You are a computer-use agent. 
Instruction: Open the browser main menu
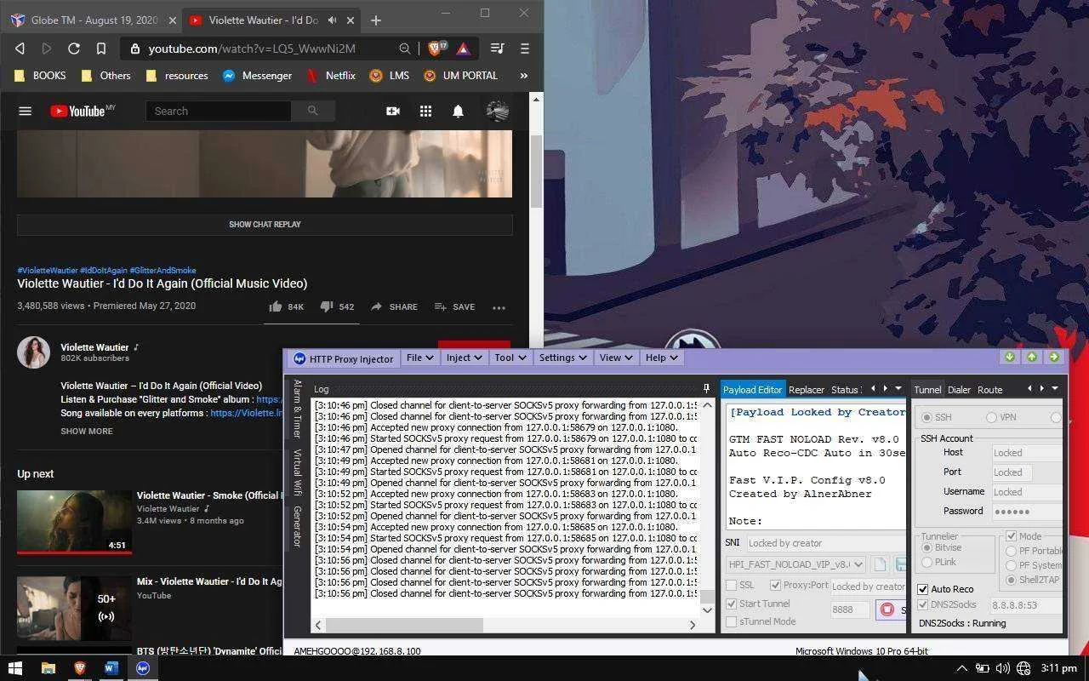[525, 49]
